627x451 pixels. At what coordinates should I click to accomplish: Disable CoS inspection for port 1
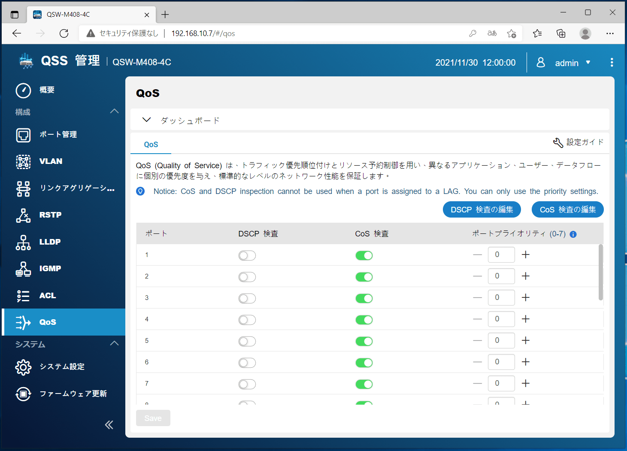[x=364, y=256]
